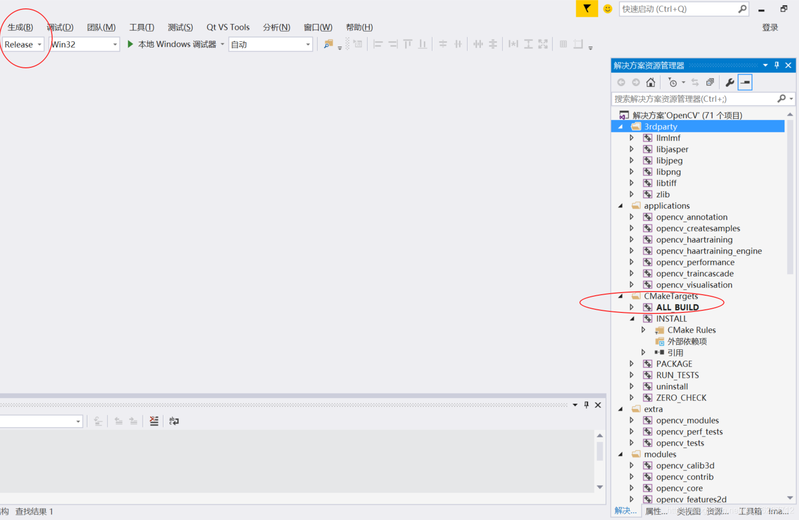Click the align rights toolbar icon
The width and height of the screenshot is (799, 520).
[x=393, y=44]
